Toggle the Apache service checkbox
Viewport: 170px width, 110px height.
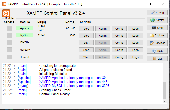(10, 28)
